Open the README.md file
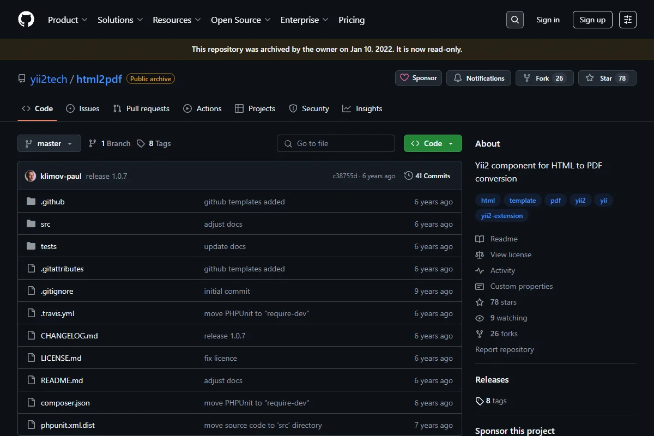The height and width of the screenshot is (436, 654). pos(62,380)
